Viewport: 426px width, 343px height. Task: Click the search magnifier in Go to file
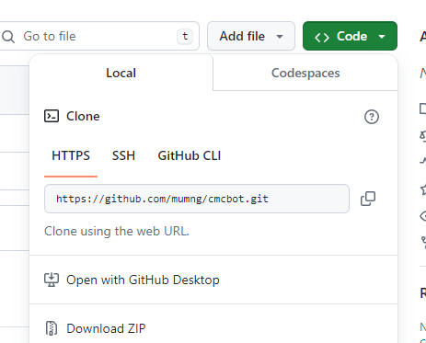(8, 37)
